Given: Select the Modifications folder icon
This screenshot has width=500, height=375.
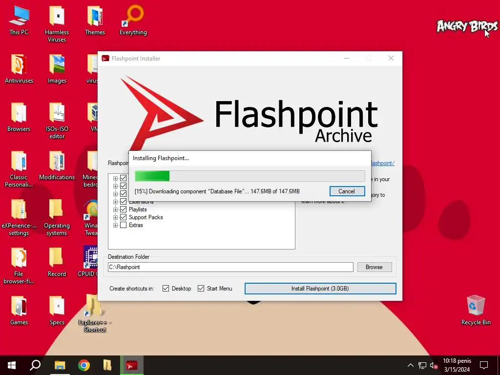Looking at the screenshot, I should pyautogui.click(x=57, y=166).
